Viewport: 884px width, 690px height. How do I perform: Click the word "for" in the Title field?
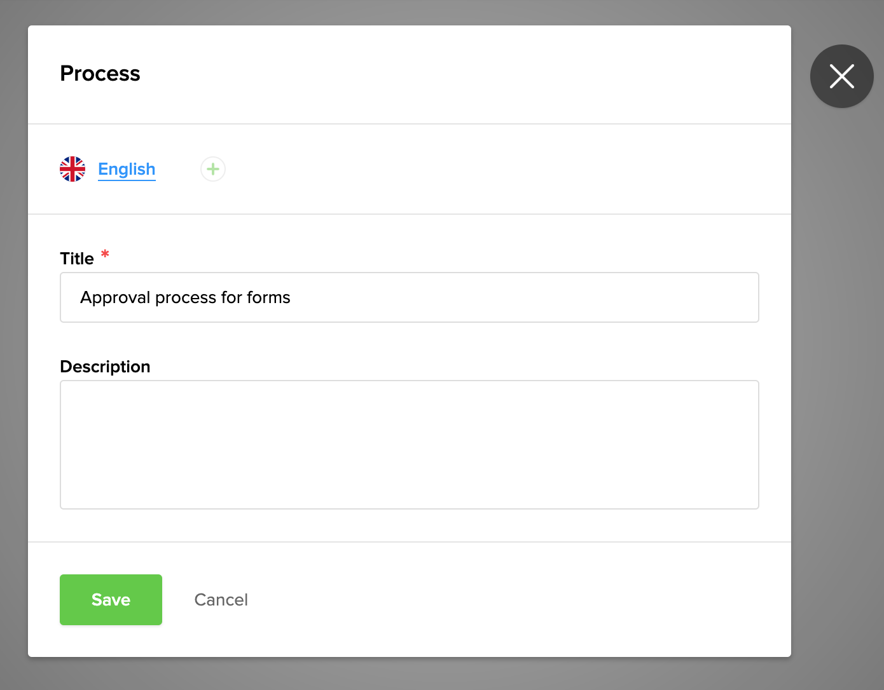coord(231,297)
